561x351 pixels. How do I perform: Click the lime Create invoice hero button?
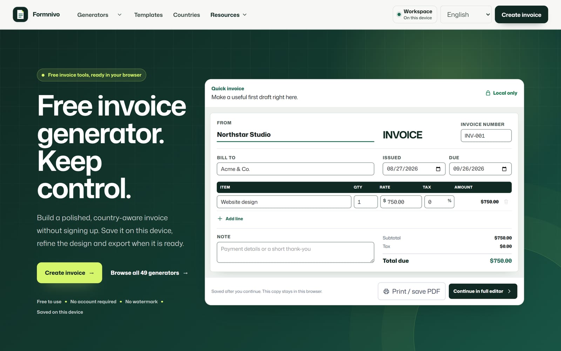[x=69, y=273]
